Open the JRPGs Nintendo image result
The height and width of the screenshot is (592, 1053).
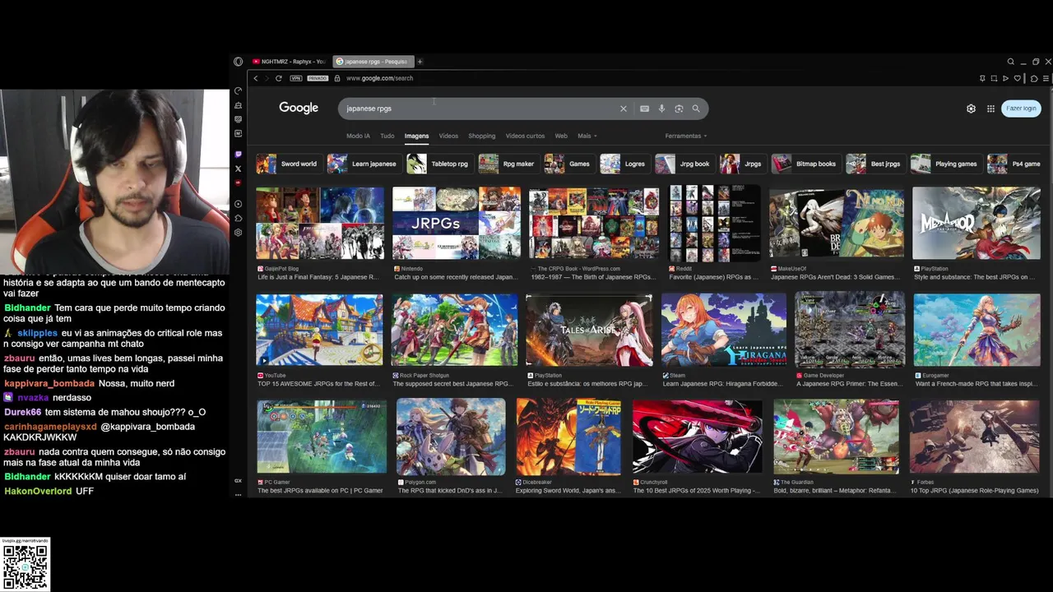point(457,223)
